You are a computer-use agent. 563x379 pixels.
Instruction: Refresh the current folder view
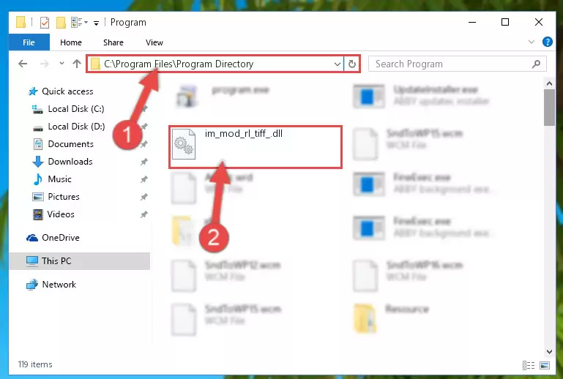(x=352, y=64)
